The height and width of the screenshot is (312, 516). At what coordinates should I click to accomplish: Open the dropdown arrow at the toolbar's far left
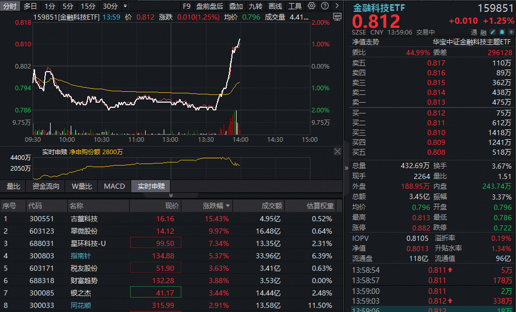tap(124, 6)
